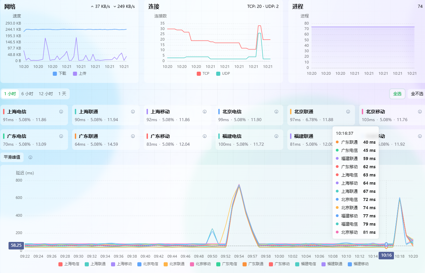The height and width of the screenshot is (273, 425).
Task: Click tooltip row 广东联通 40 ms
Action: coord(355,142)
